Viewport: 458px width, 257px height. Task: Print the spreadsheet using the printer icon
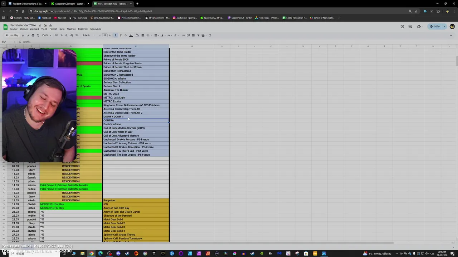pyautogui.click(x=33, y=35)
